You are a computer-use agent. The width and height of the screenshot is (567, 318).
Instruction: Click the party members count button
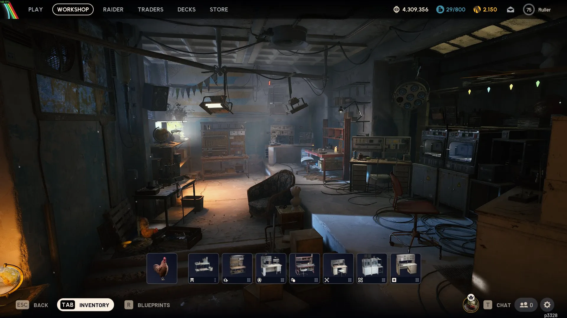click(526, 305)
